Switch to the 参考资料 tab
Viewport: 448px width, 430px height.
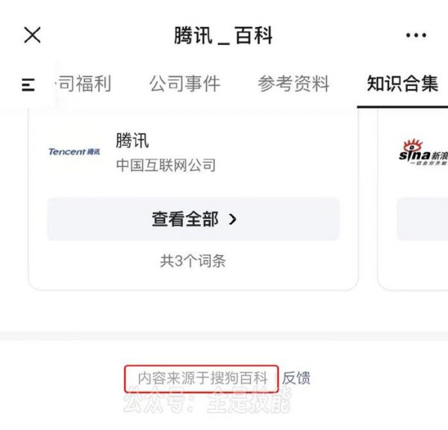tap(293, 84)
